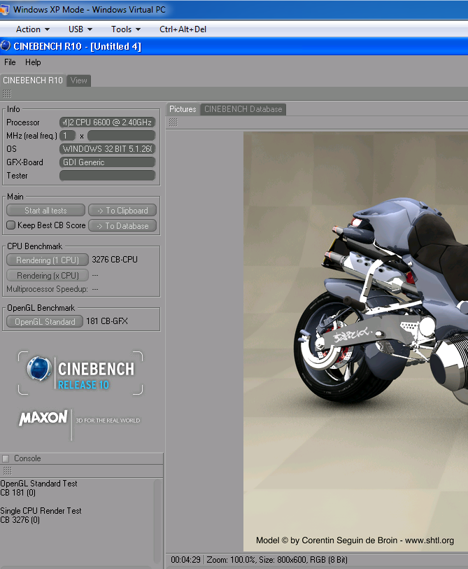Click the CINEBENCH globe icon in title bar
The height and width of the screenshot is (569, 468).
click(6, 46)
